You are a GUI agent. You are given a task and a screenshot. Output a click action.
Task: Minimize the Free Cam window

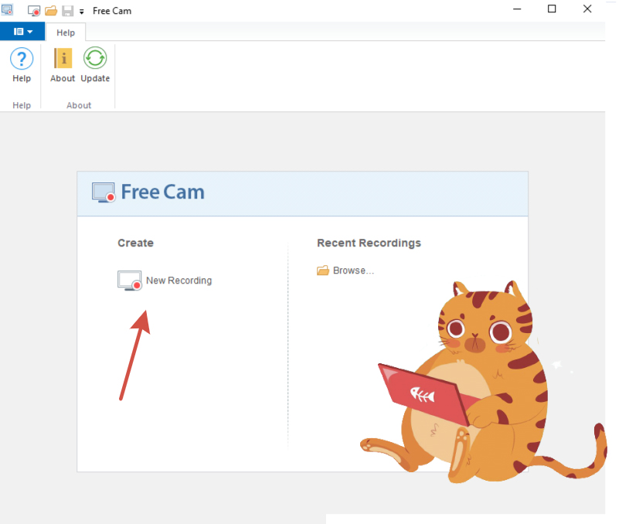pos(516,9)
